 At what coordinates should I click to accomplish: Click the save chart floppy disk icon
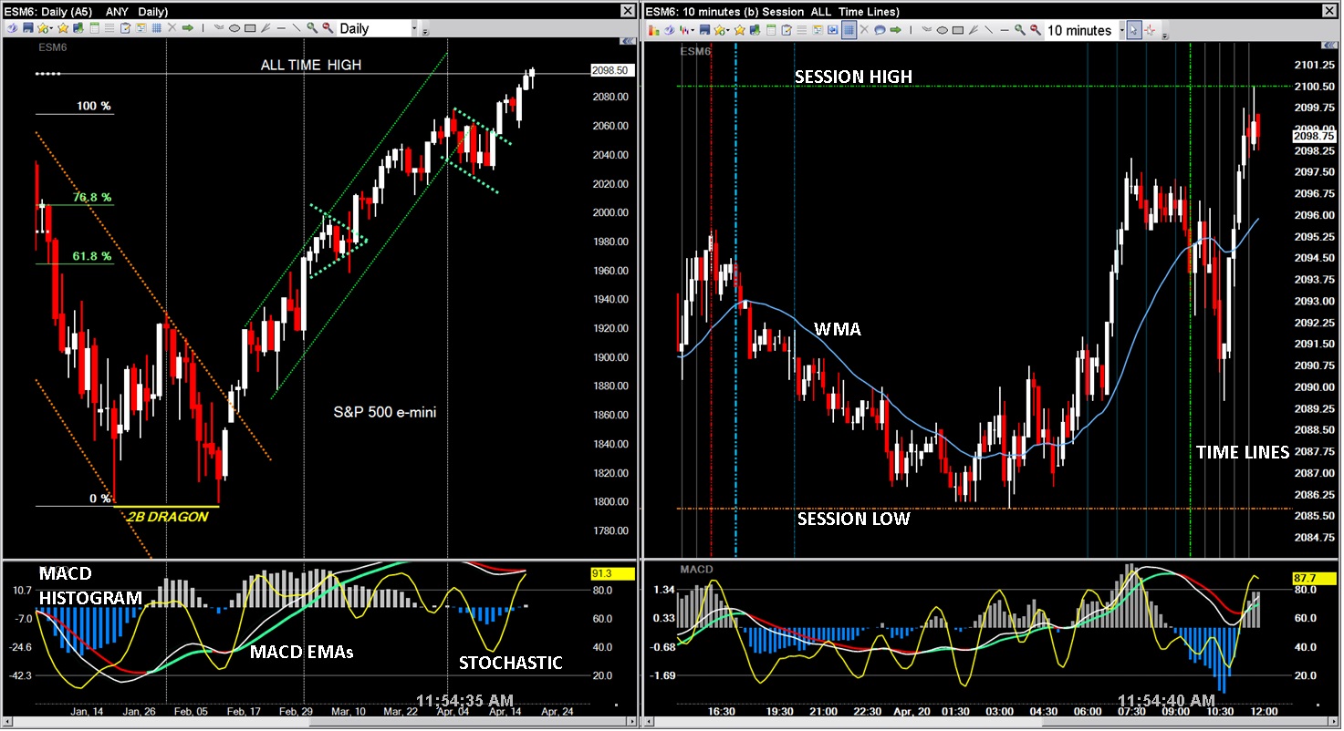coord(27,28)
